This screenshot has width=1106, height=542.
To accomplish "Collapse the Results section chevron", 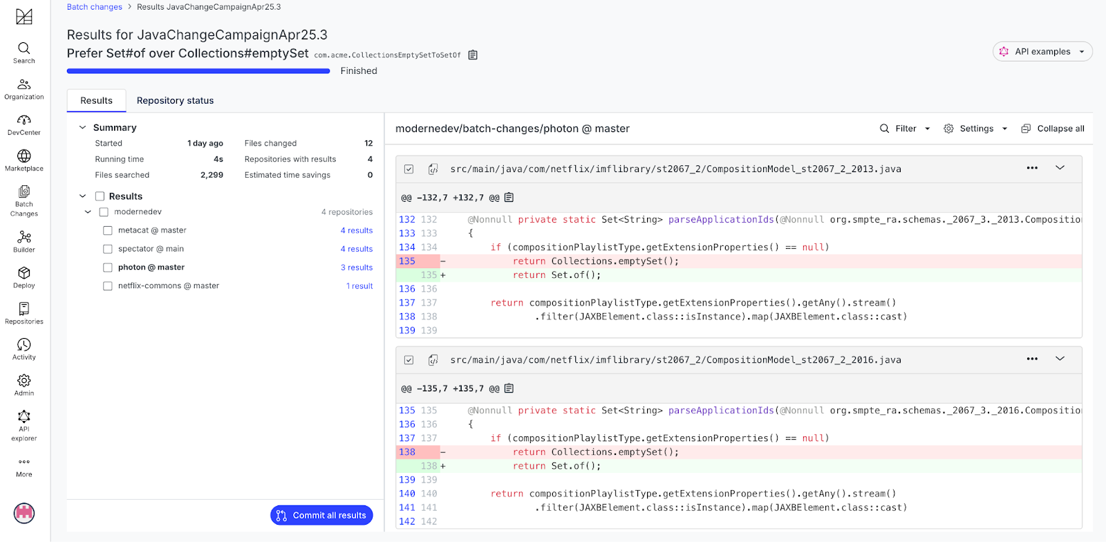I will coord(82,196).
